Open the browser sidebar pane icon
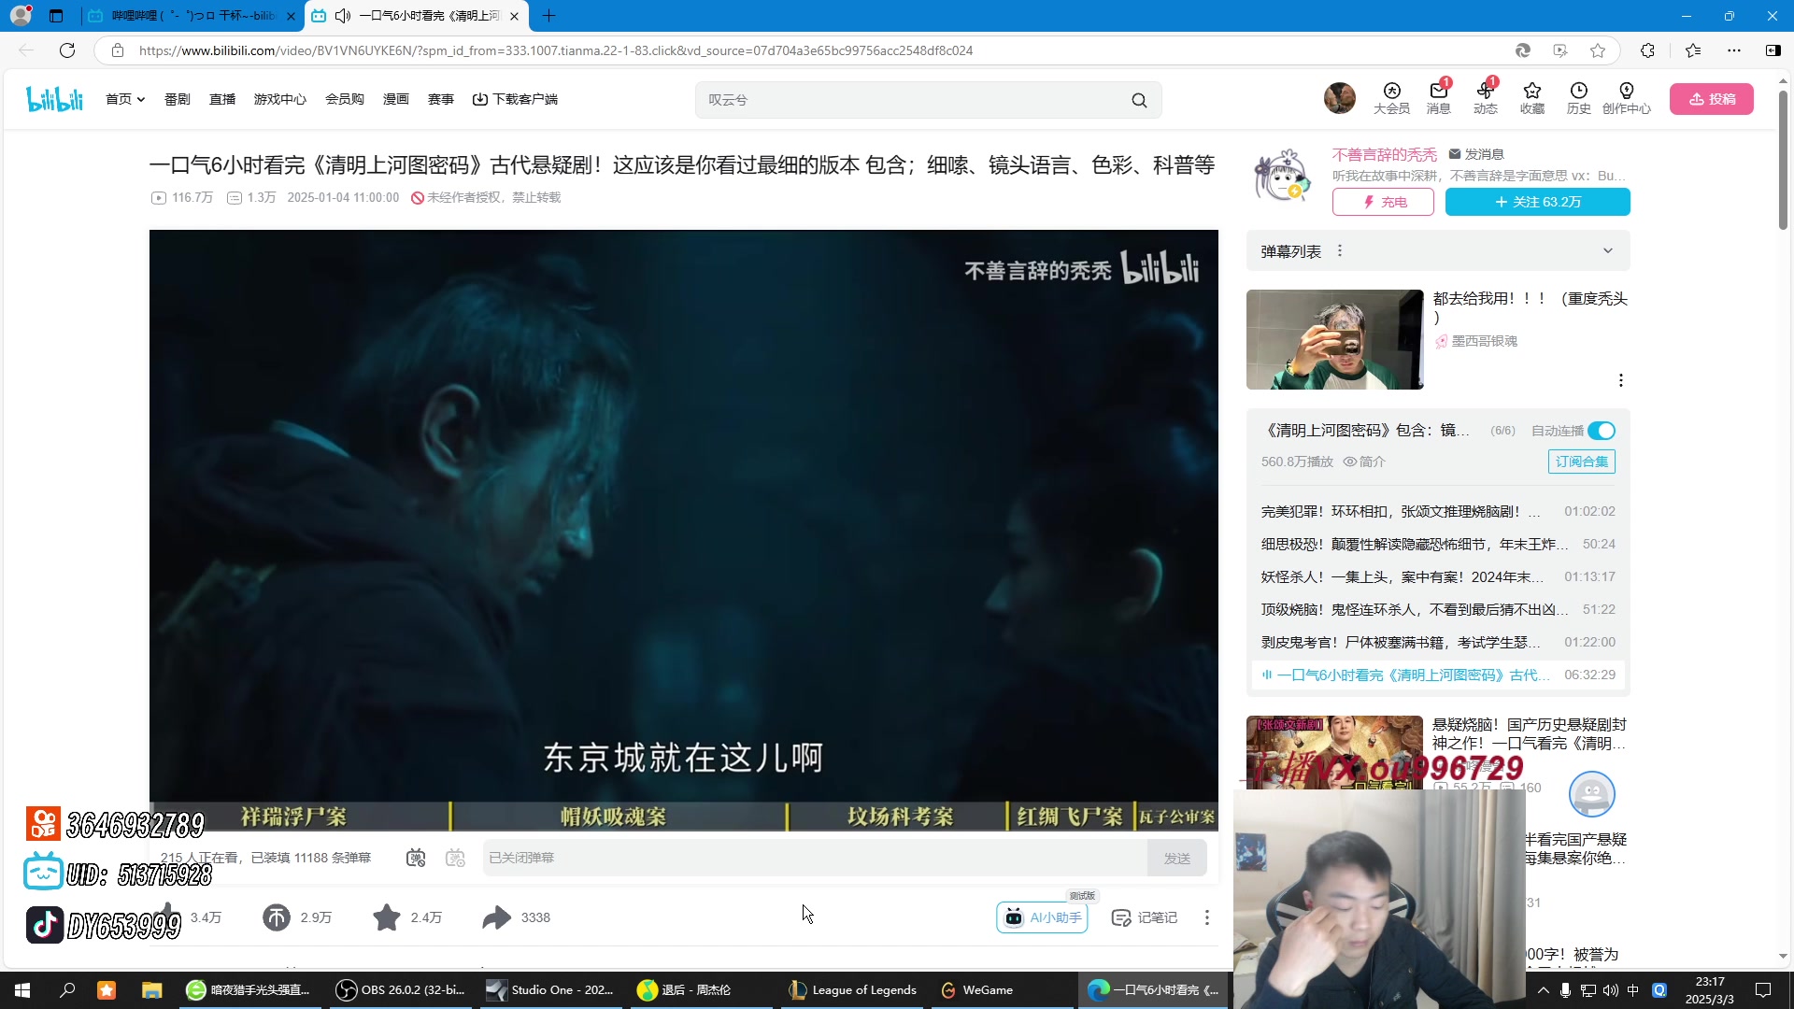 pos(1773,50)
